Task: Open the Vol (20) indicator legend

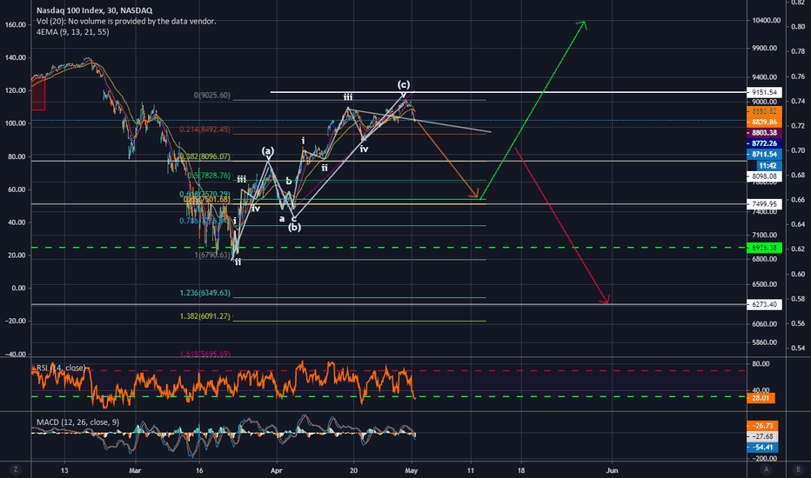Action: point(126,21)
